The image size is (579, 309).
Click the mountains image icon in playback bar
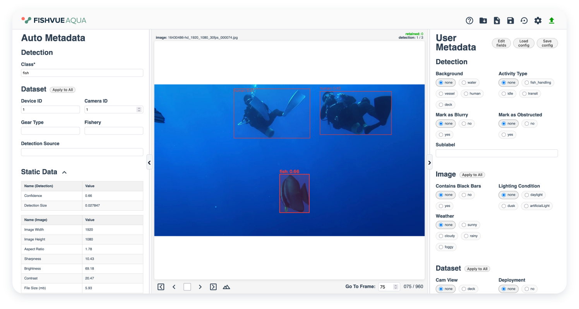226,287
